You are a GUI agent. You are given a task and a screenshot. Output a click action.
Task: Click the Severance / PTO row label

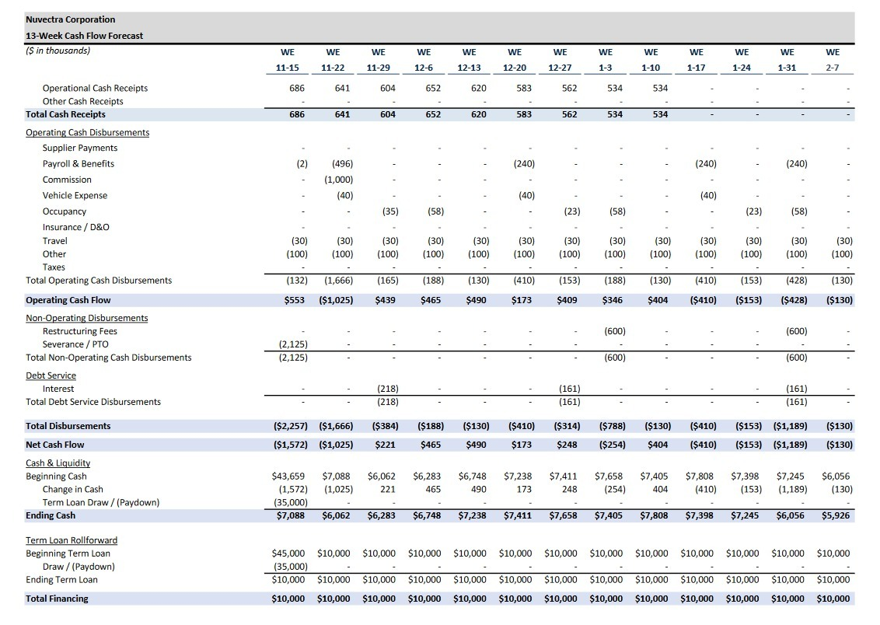[74, 344]
